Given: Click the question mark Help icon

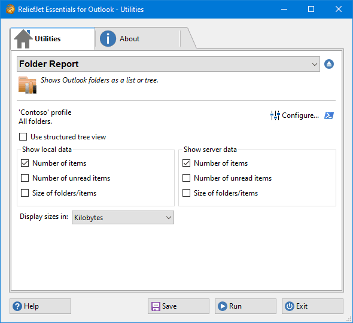Looking at the screenshot, I should coord(17,306).
